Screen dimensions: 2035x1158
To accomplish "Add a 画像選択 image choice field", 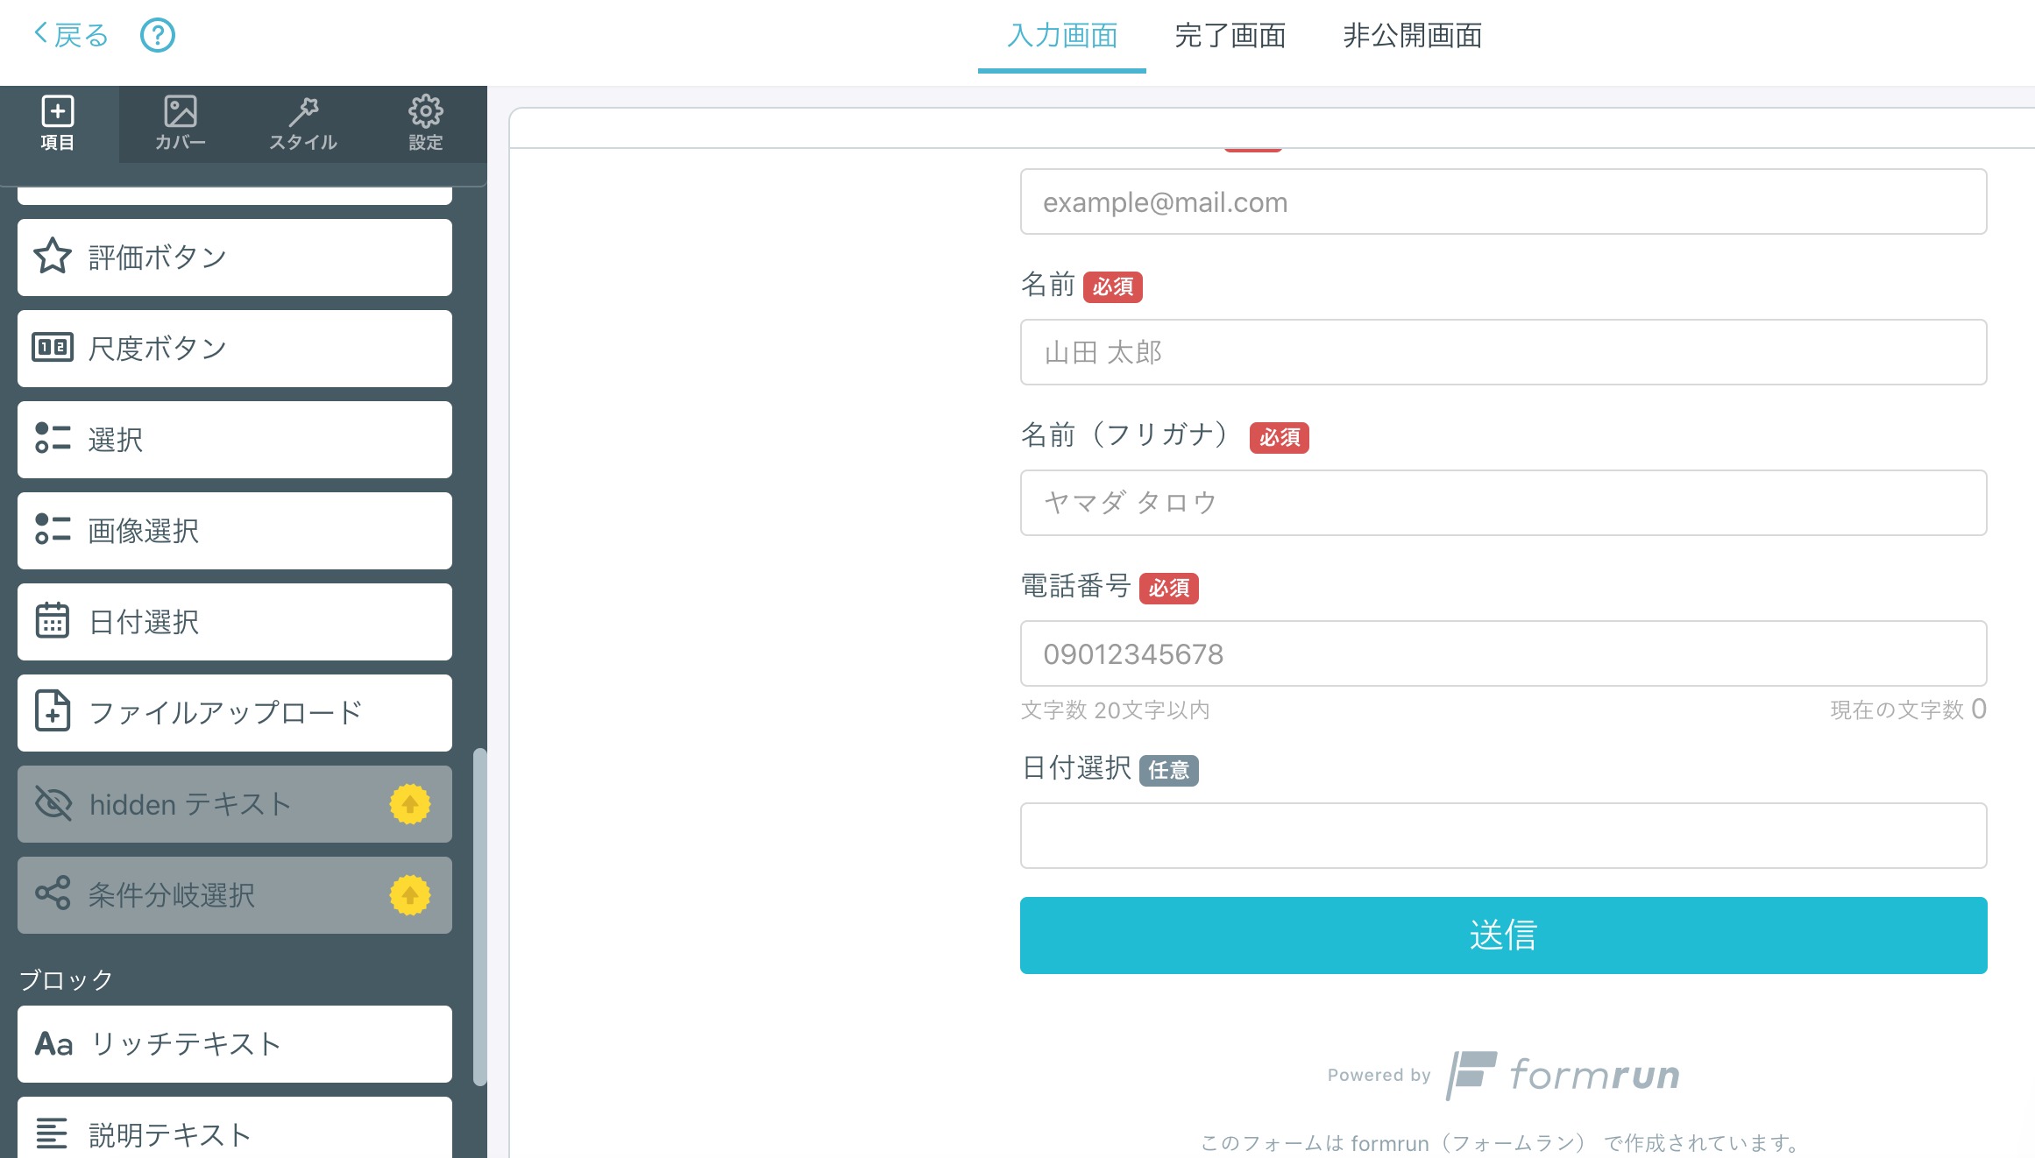I will (x=233, y=531).
